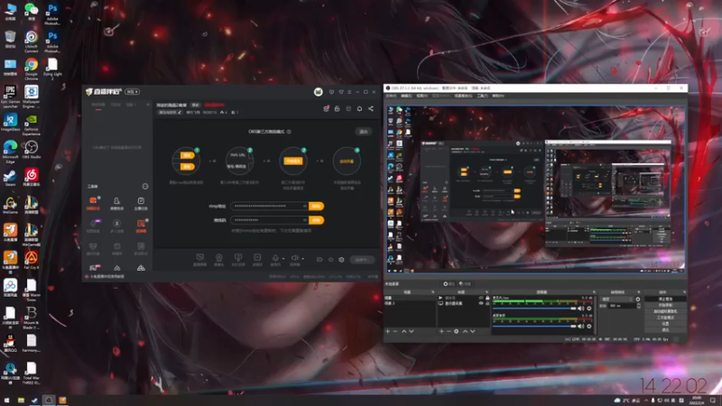This screenshot has width=722, height=406.
Task: Move scene up in OBS scenes panel
Action: pos(403,331)
